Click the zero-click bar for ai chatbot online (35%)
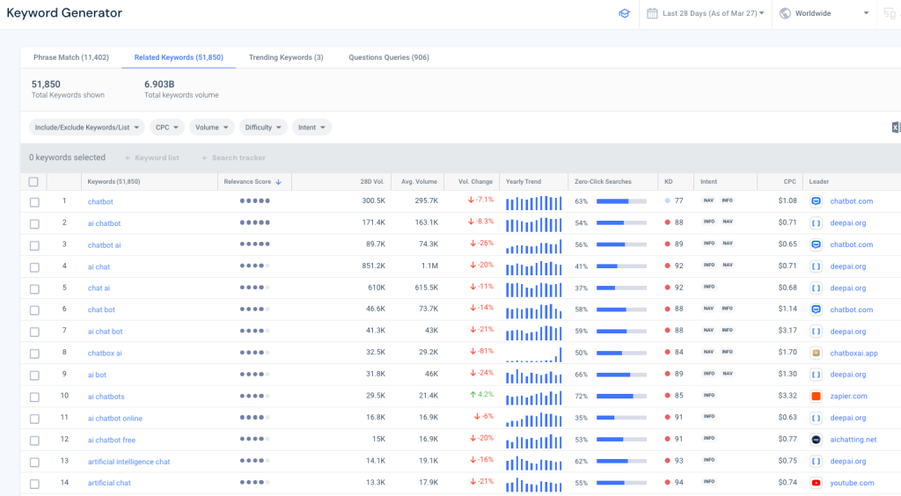 (x=621, y=418)
